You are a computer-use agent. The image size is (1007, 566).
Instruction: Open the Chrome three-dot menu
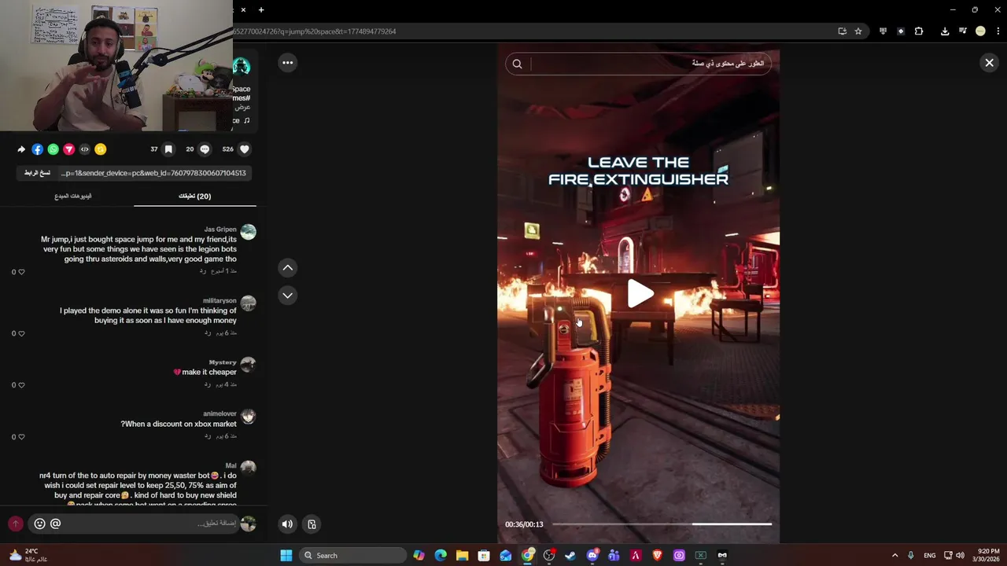[998, 31]
